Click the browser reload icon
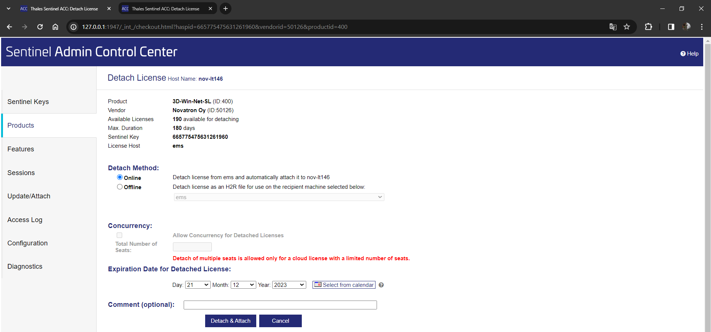Image resolution: width=711 pixels, height=332 pixels. pyautogui.click(x=40, y=27)
